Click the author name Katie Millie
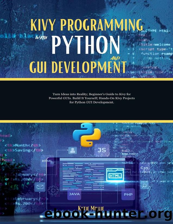The height and width of the screenshot is (224, 173). (x=91, y=209)
